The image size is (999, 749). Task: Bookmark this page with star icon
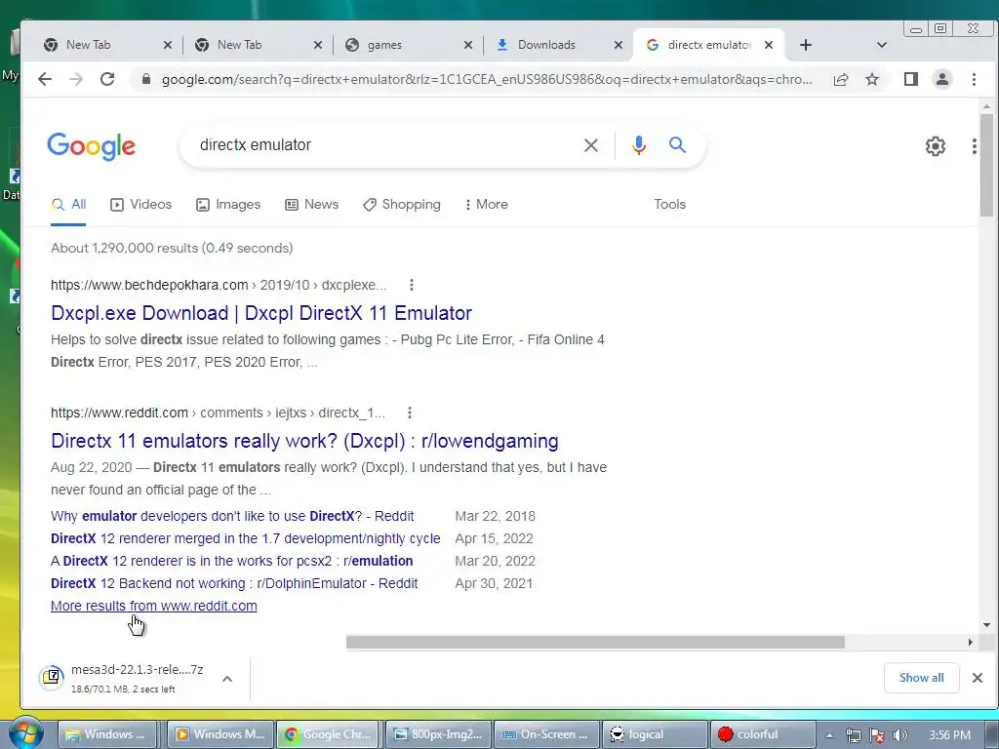pos(871,79)
